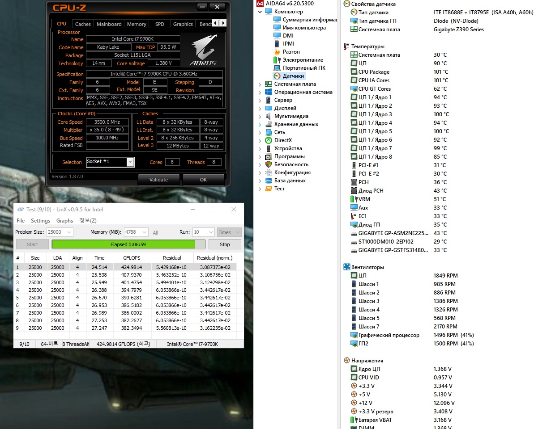538x429 pixels.
Task: Click the Stop button in LinX
Action: pos(225,244)
